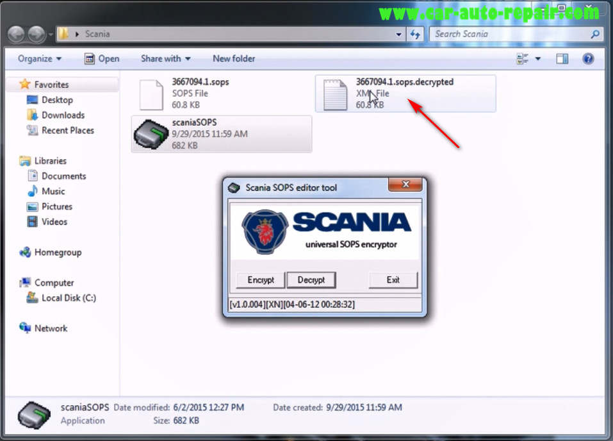
Task: Select Libraries in the navigation pane
Action: pos(51,161)
